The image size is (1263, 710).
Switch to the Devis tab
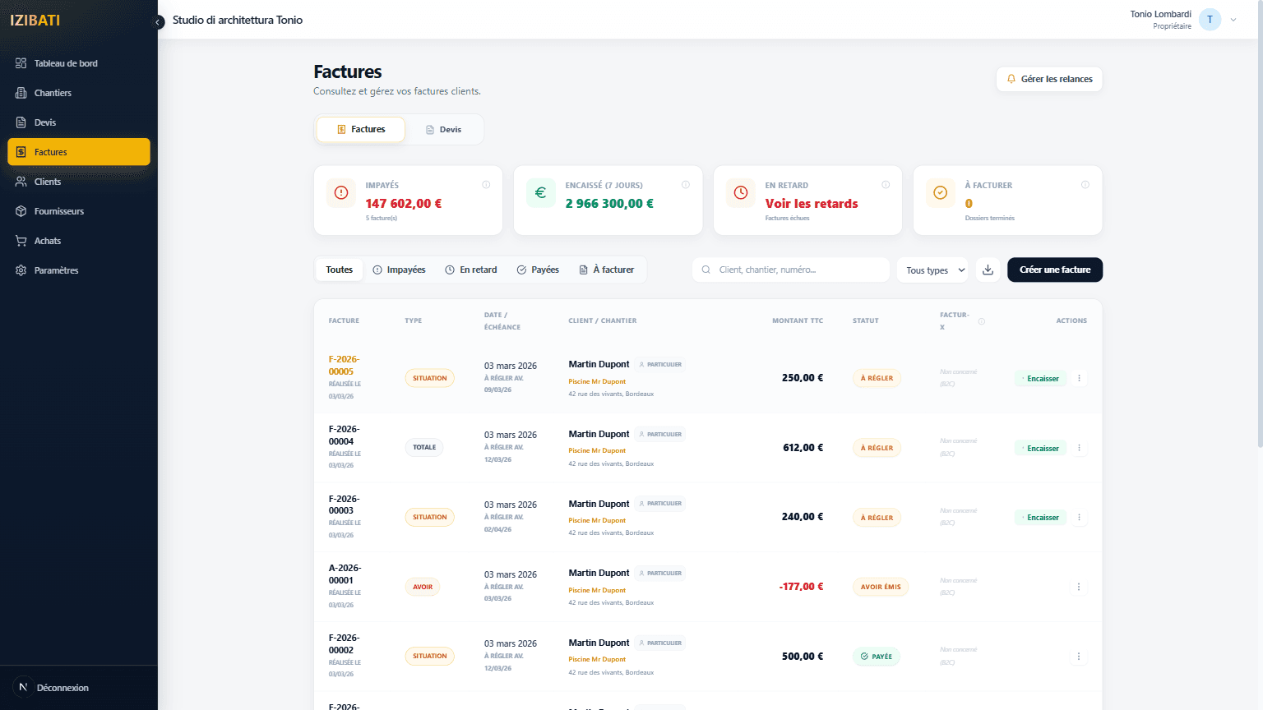(x=443, y=130)
